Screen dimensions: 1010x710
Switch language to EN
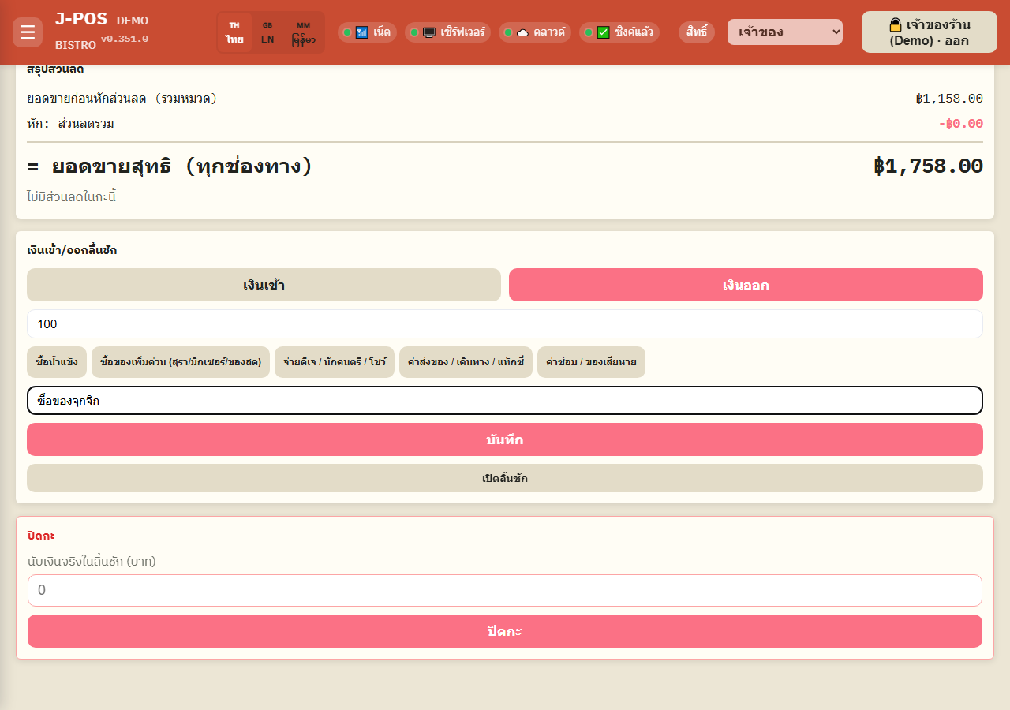pyautogui.click(x=267, y=32)
